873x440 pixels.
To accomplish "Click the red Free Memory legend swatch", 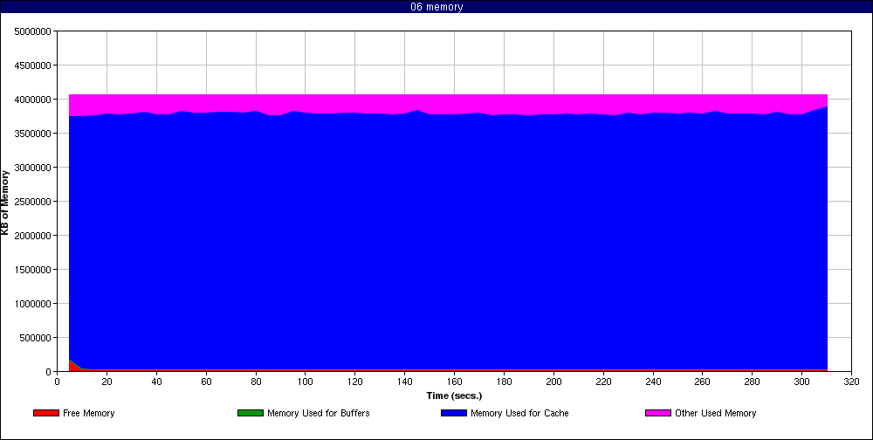I will 46,413.
